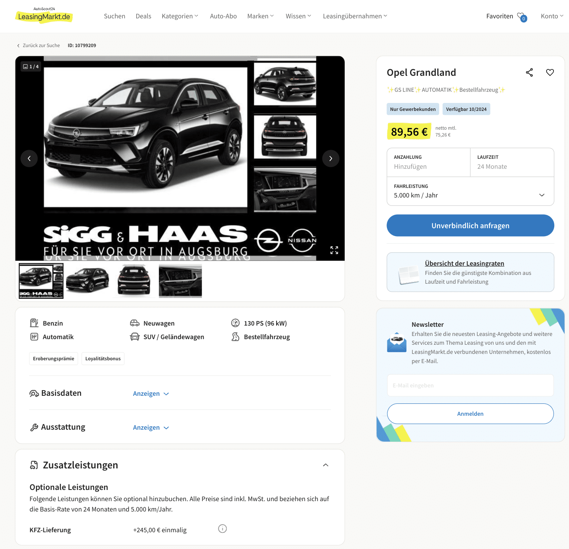569x549 pixels.
Task: Focus the E-Mail eingeben input field
Action: tap(470, 385)
